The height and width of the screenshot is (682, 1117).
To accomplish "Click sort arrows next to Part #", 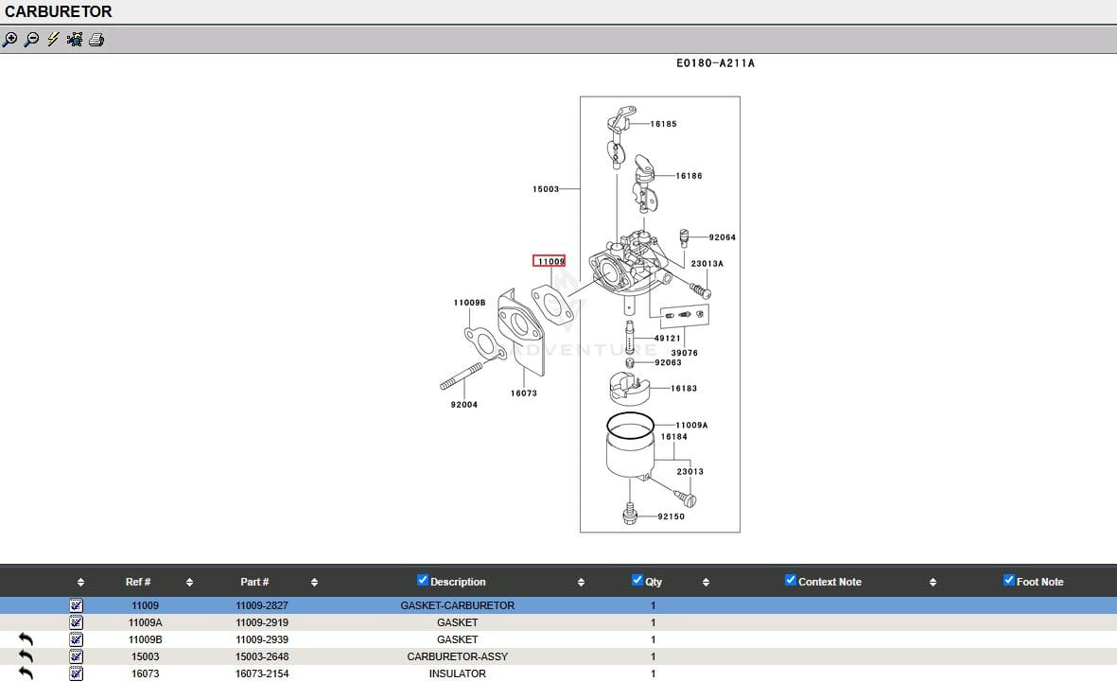I will 314,582.
